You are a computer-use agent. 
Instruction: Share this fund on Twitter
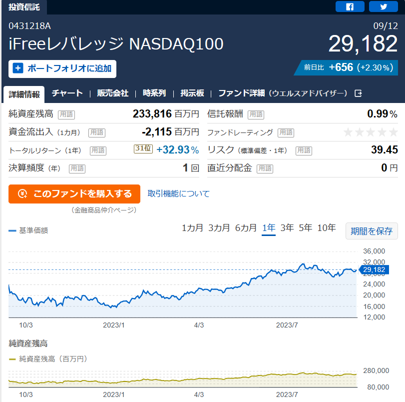tap(384, 6)
